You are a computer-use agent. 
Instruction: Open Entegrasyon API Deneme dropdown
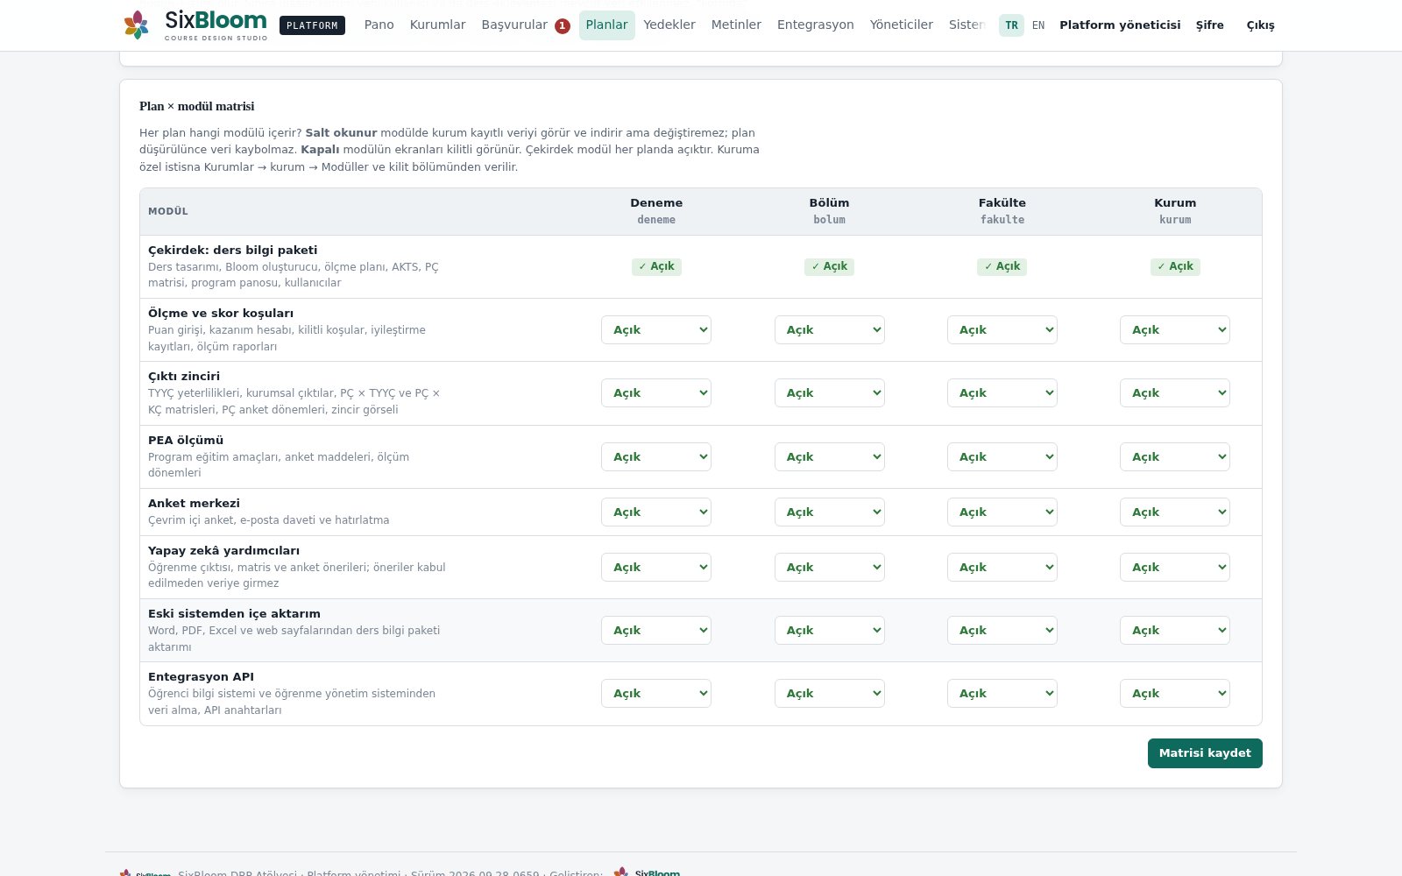(x=656, y=694)
